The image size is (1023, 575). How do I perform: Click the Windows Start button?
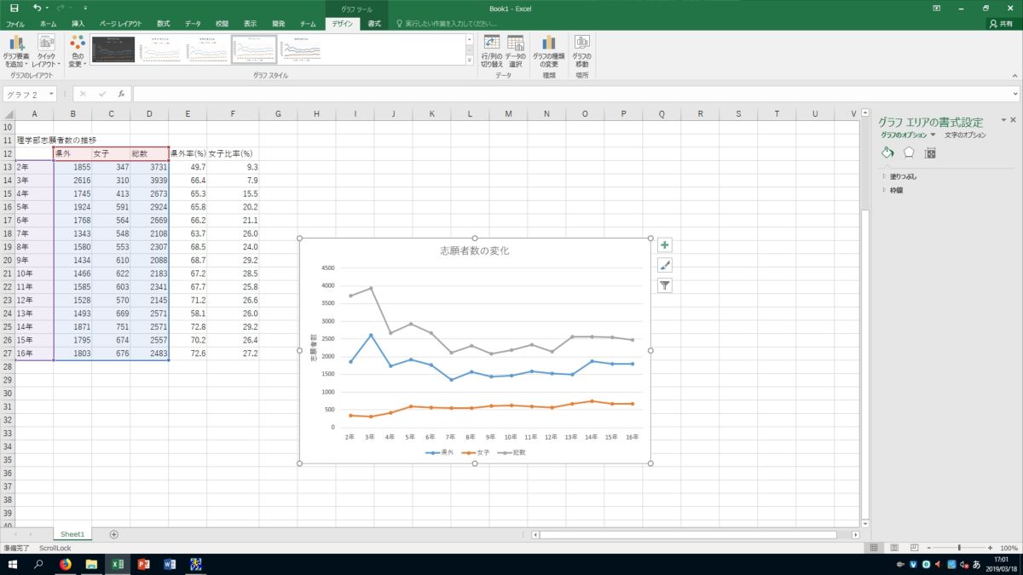(x=13, y=564)
